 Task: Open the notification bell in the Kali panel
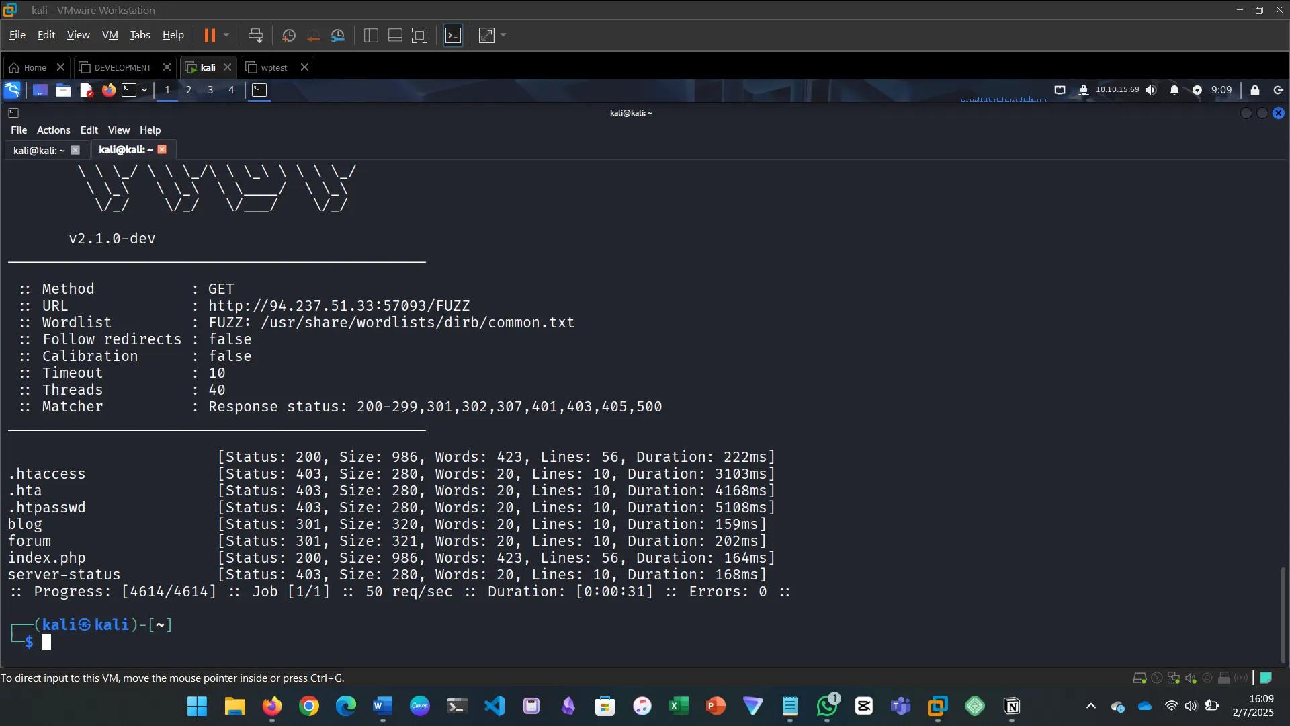1174,89
